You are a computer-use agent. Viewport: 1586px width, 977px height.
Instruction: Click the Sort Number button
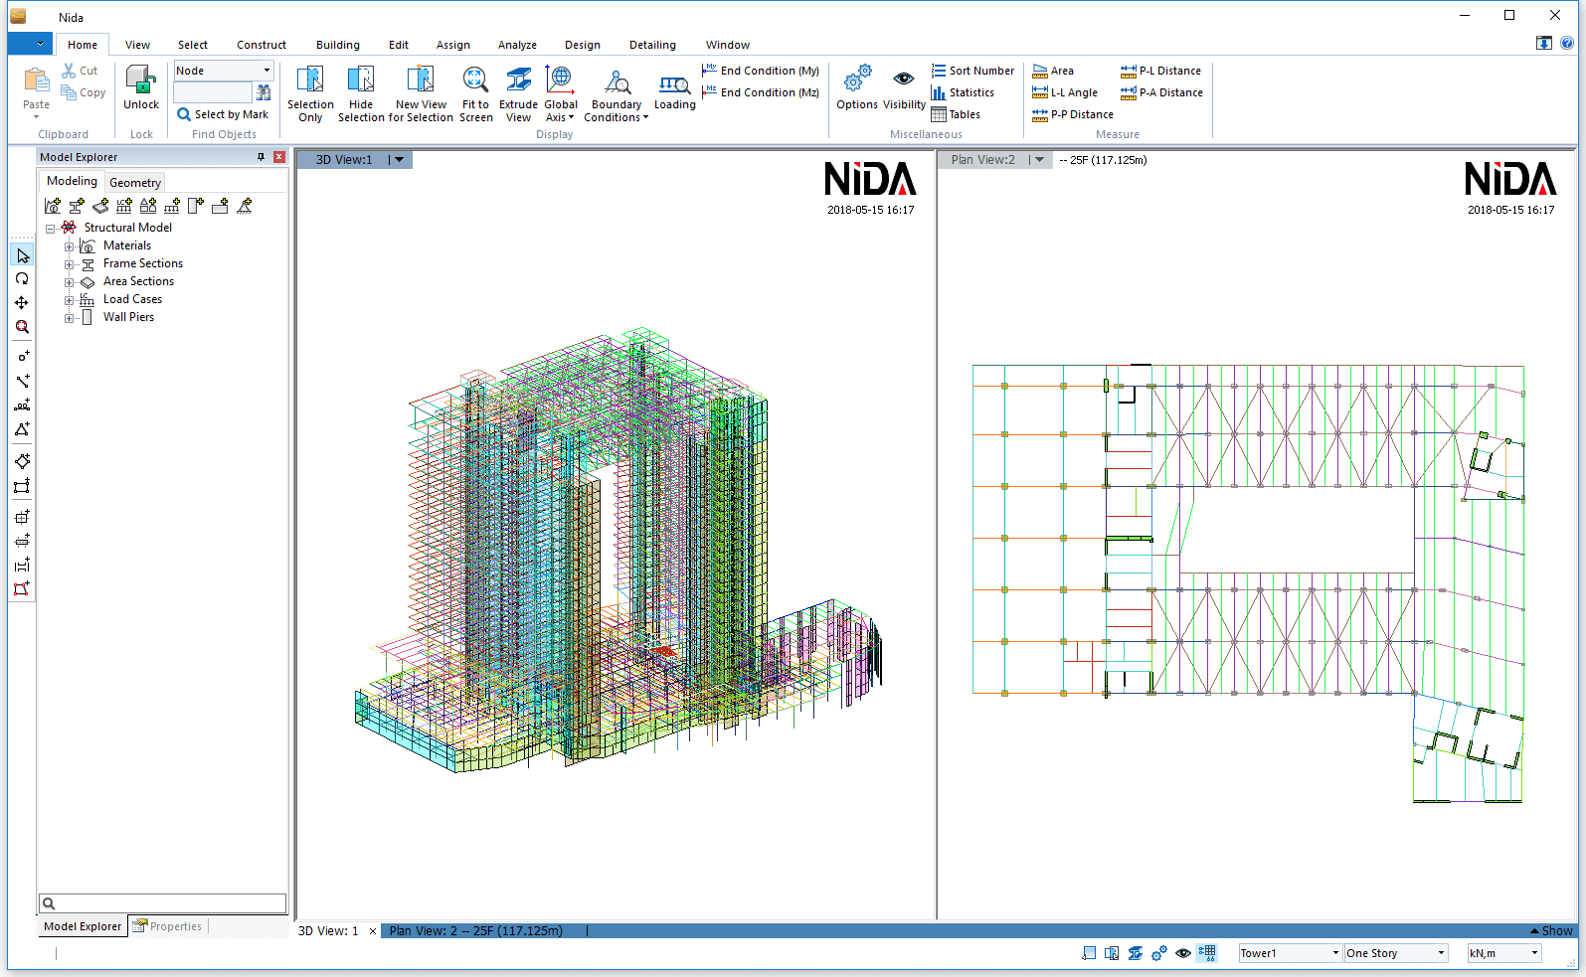[x=973, y=71]
